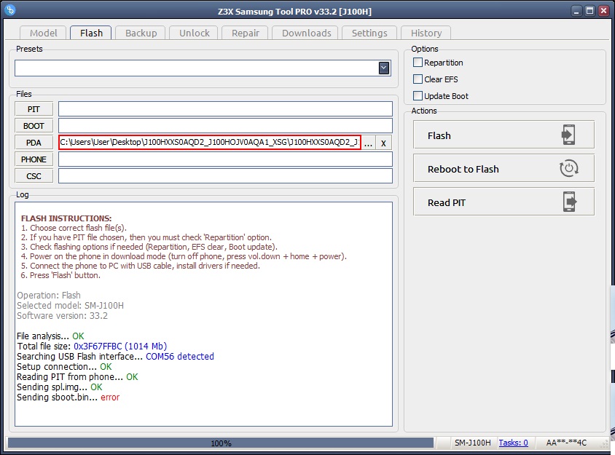Click the BOOT file button
This screenshot has height=455, width=615.
[34, 126]
